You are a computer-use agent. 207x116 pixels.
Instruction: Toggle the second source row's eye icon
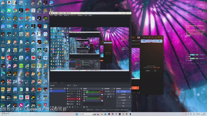click(77, 94)
